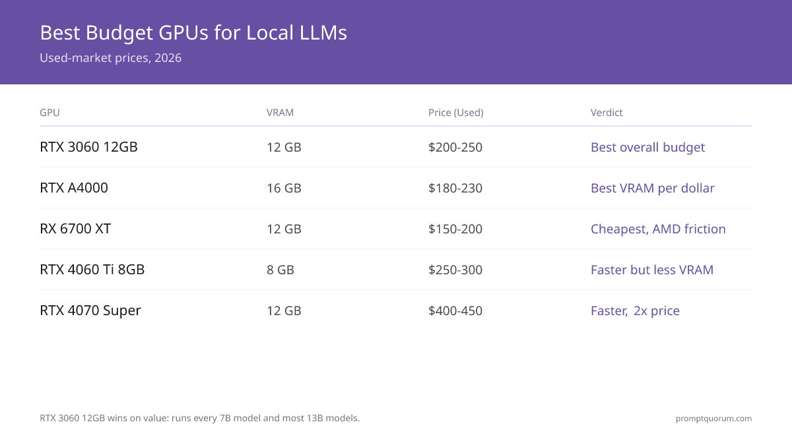Click the Faster, 2x price verdict

[x=635, y=311]
